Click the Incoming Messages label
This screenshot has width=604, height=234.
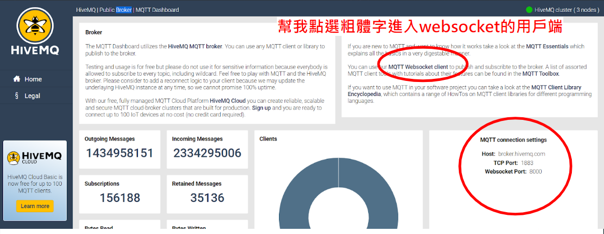(x=197, y=139)
